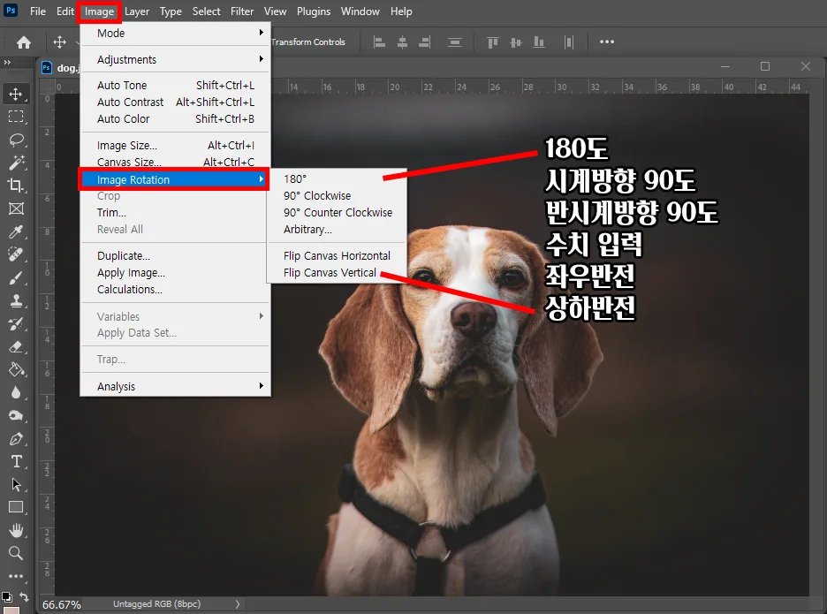Screen dimensions: 827x614
Task: Click Align vertical centers icon
Action: 516,42
